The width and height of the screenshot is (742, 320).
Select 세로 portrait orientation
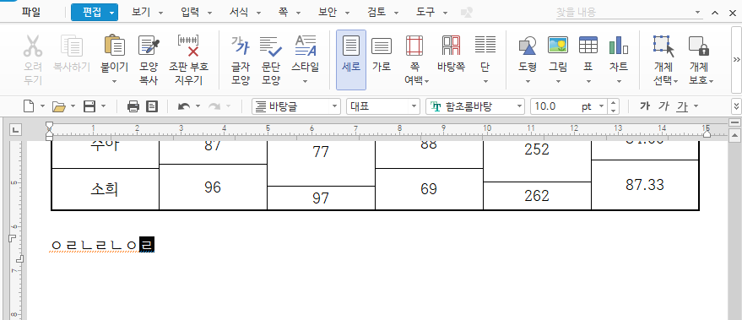(x=351, y=60)
